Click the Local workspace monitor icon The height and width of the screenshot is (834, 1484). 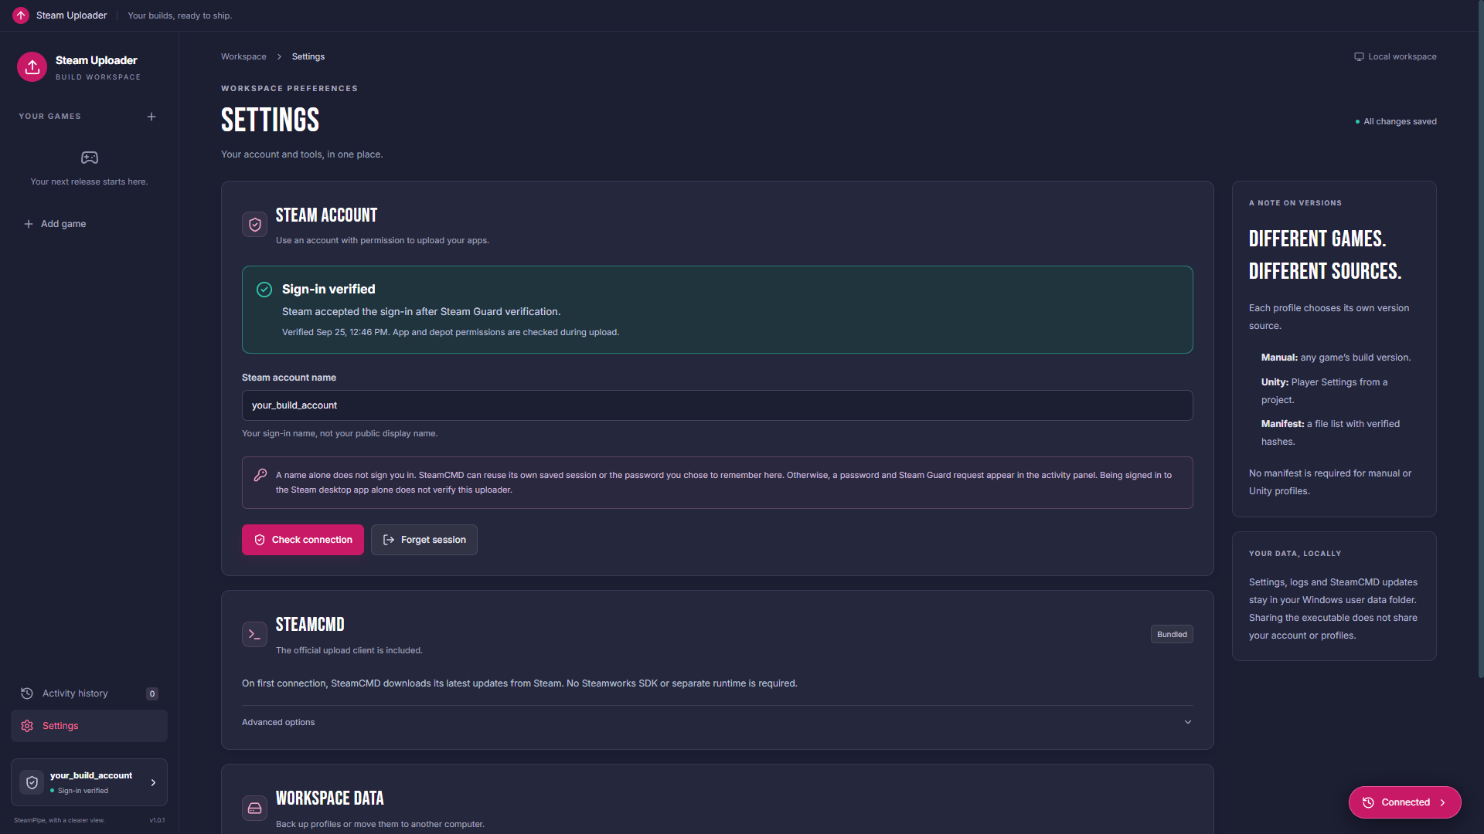tap(1359, 56)
